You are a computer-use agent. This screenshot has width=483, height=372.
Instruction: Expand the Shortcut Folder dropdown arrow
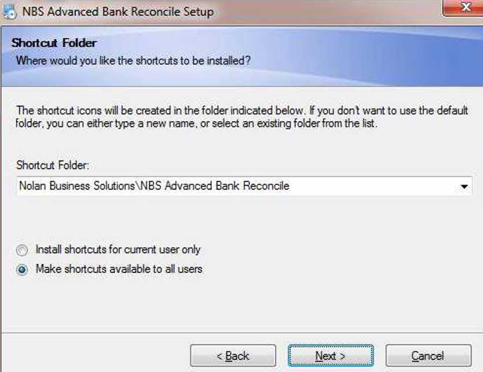pyautogui.click(x=464, y=187)
